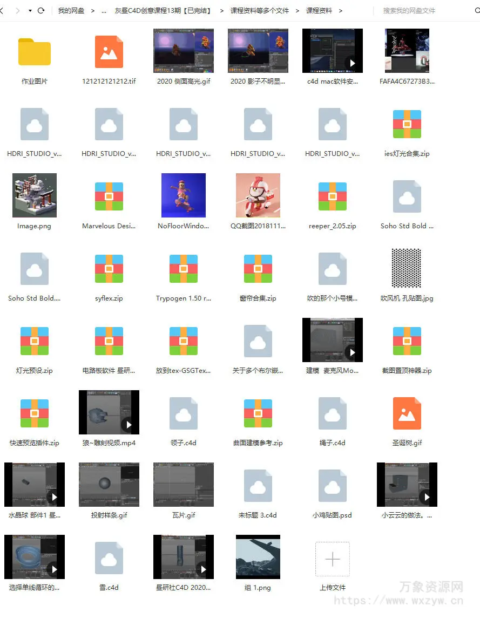Click the 小鸡贴图.psd file icon

(333, 486)
